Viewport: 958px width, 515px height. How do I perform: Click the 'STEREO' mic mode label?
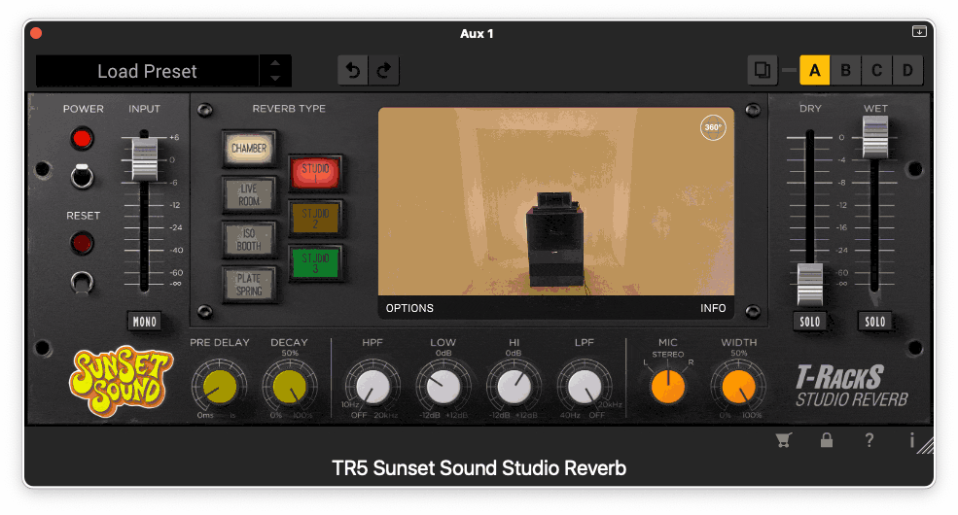tap(668, 354)
